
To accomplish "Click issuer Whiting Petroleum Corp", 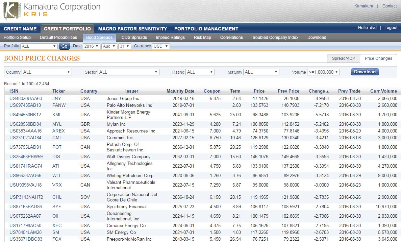I will coord(130,175).
